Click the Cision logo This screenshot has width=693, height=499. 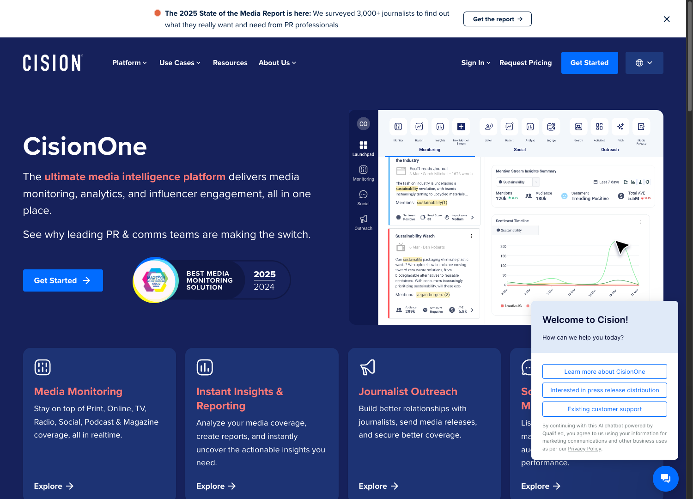point(53,63)
